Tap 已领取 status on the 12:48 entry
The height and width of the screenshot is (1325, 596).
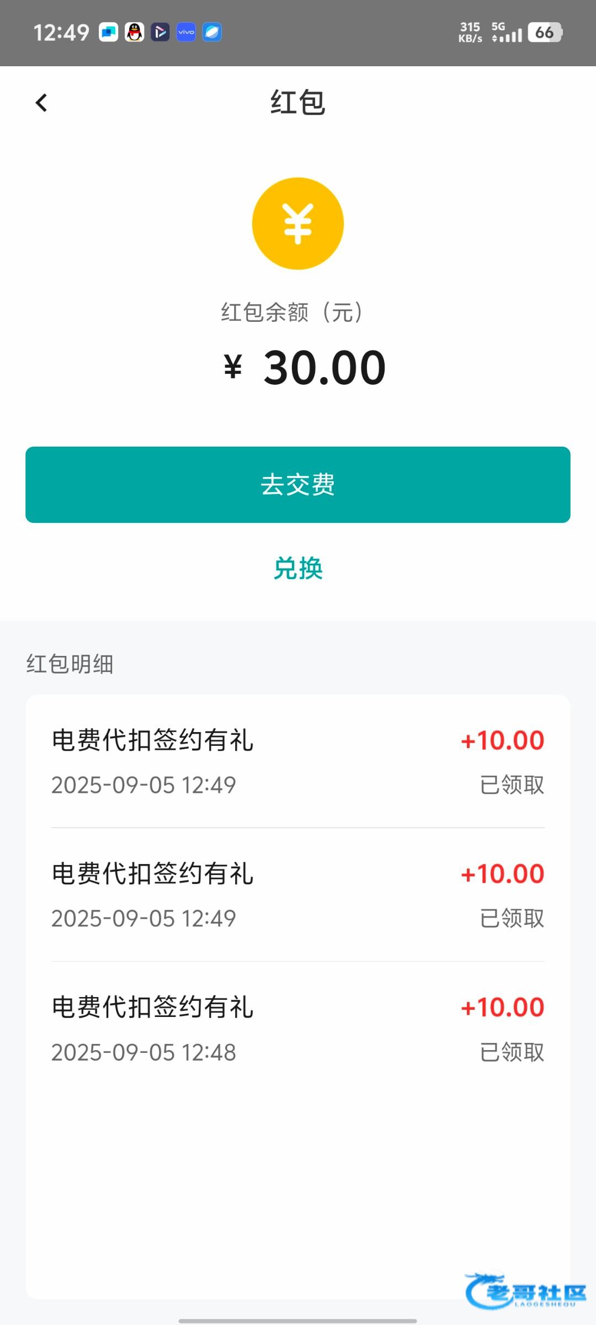(x=512, y=1052)
